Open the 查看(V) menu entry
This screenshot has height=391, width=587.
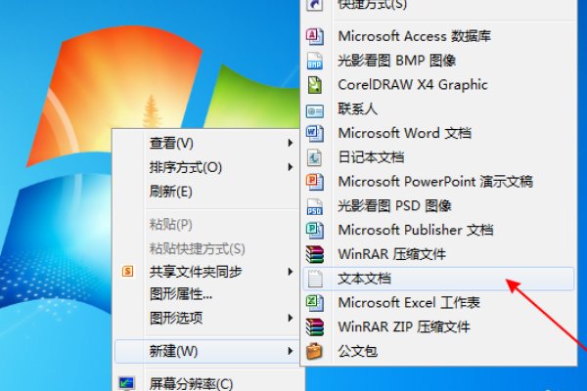[x=206, y=143]
